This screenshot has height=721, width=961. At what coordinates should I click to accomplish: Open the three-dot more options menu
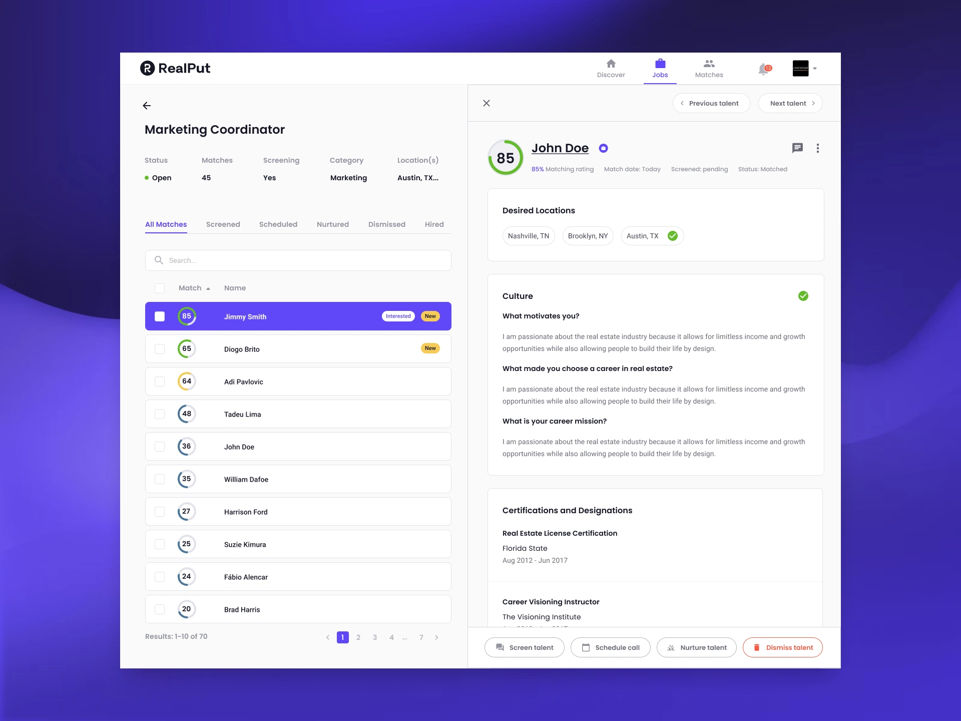[818, 148]
